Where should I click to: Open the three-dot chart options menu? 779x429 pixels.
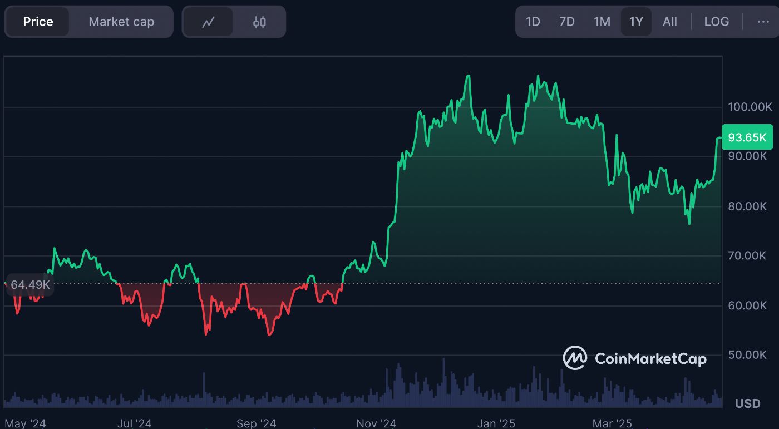(x=763, y=22)
